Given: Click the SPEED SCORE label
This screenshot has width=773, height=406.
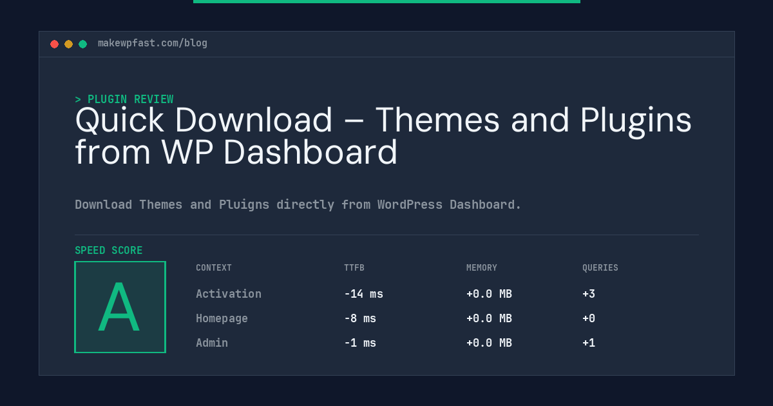Looking at the screenshot, I should 109,251.
